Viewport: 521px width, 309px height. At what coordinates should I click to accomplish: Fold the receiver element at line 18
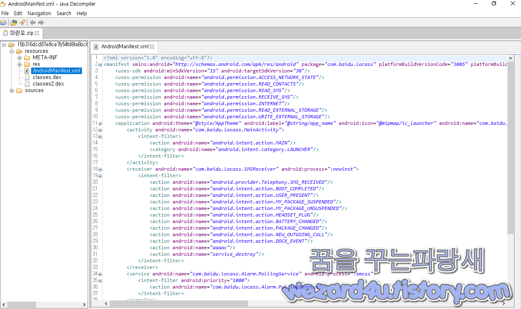(x=100, y=169)
